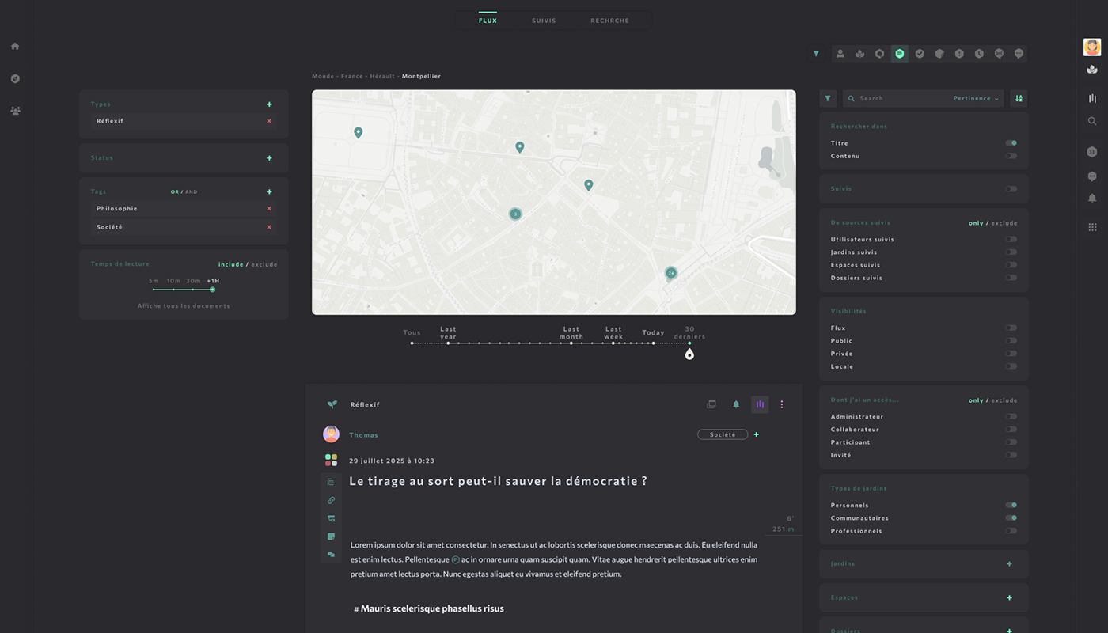Switch to the SUIVIS tab
This screenshot has height=633, width=1108.
(x=544, y=20)
